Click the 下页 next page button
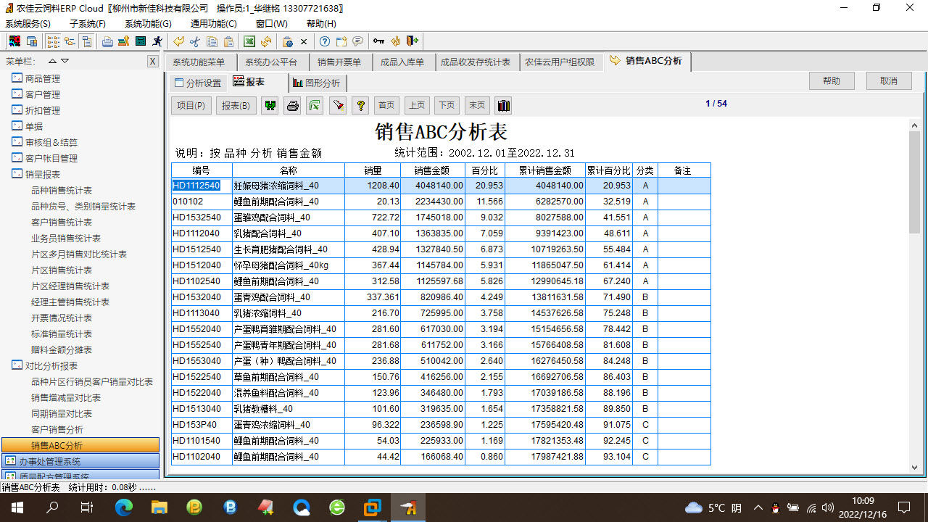This screenshot has height=522, width=928. [446, 105]
